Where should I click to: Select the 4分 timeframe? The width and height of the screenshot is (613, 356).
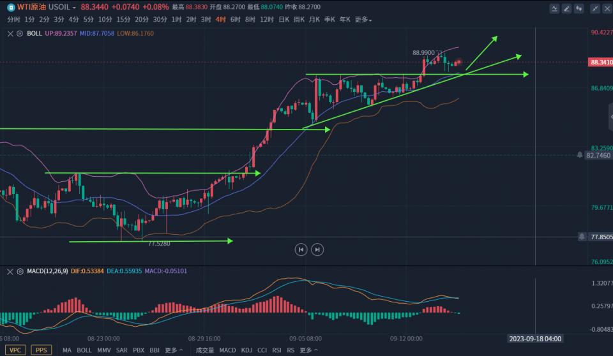[73, 20]
